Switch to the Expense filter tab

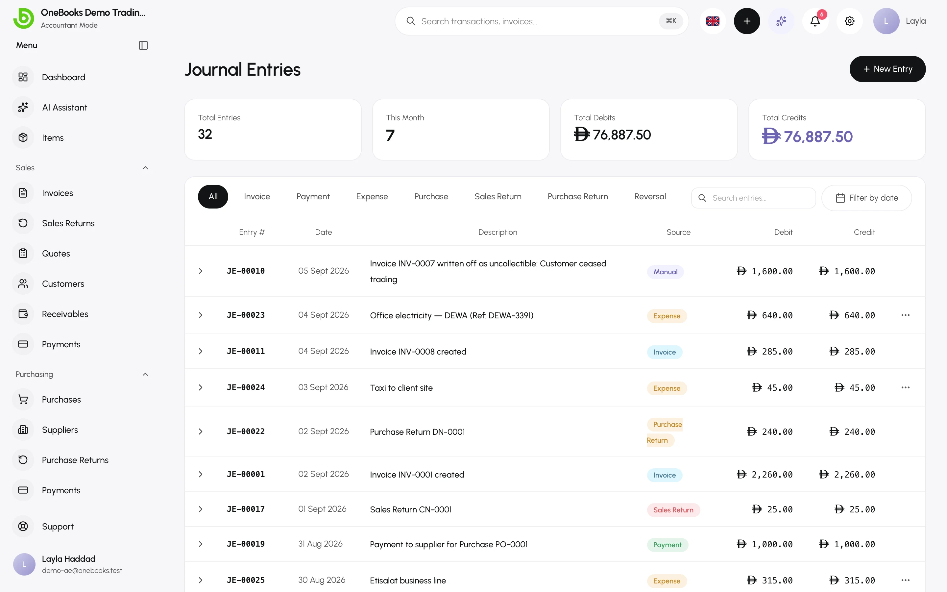click(372, 197)
